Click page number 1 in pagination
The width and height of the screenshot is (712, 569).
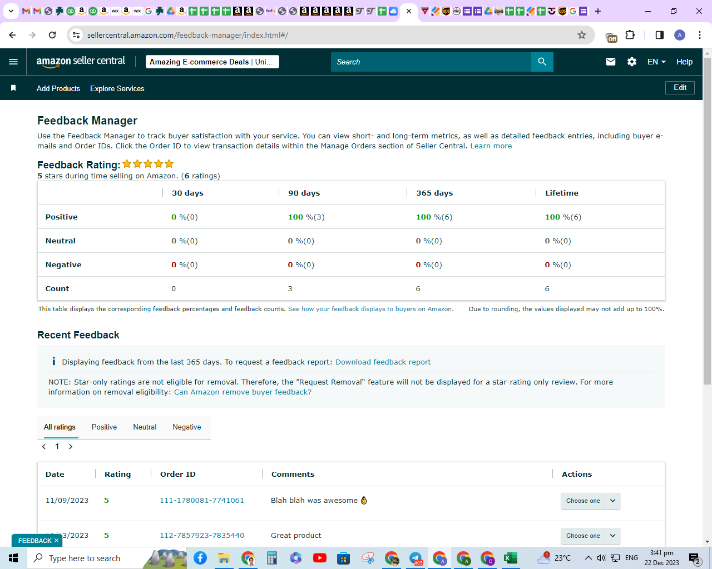point(57,447)
